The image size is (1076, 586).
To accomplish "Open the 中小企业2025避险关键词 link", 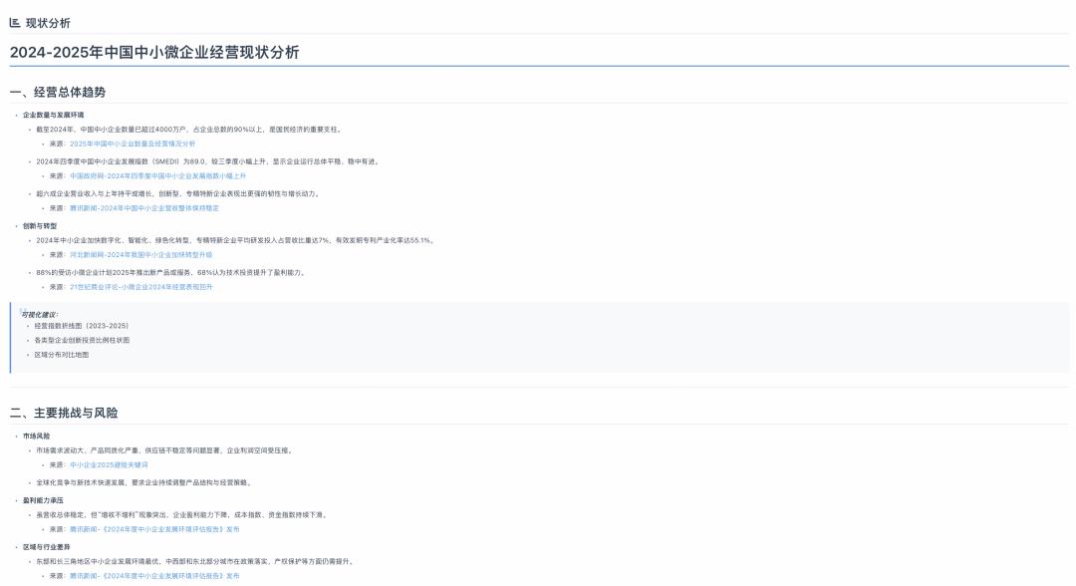I will tap(109, 464).
